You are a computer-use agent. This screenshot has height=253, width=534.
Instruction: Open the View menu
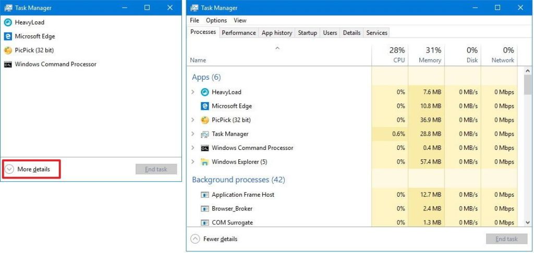[240, 20]
